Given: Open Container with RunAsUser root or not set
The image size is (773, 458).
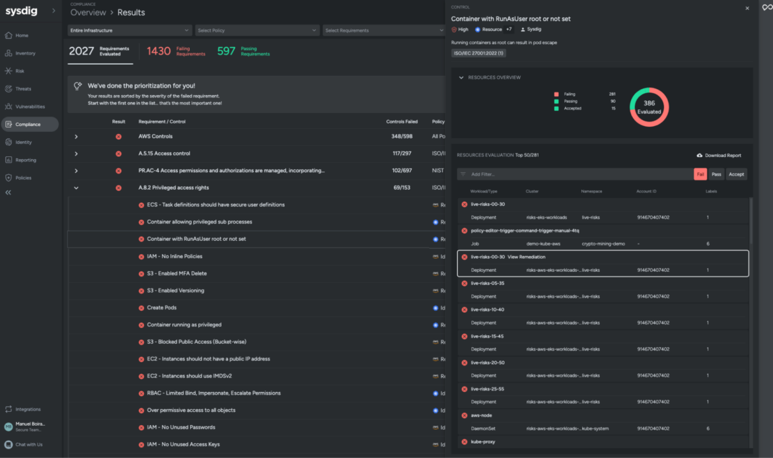Looking at the screenshot, I should tap(196, 239).
